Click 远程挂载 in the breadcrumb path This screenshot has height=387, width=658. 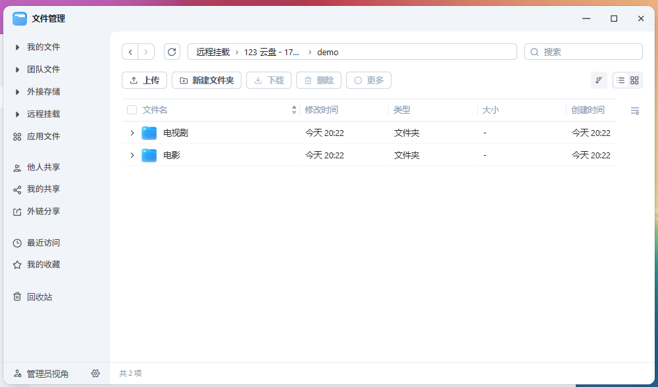coord(213,52)
